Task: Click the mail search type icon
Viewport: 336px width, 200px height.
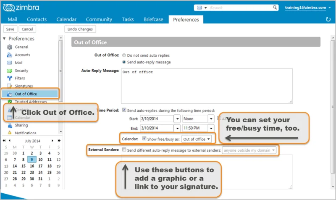Action: 199,8
